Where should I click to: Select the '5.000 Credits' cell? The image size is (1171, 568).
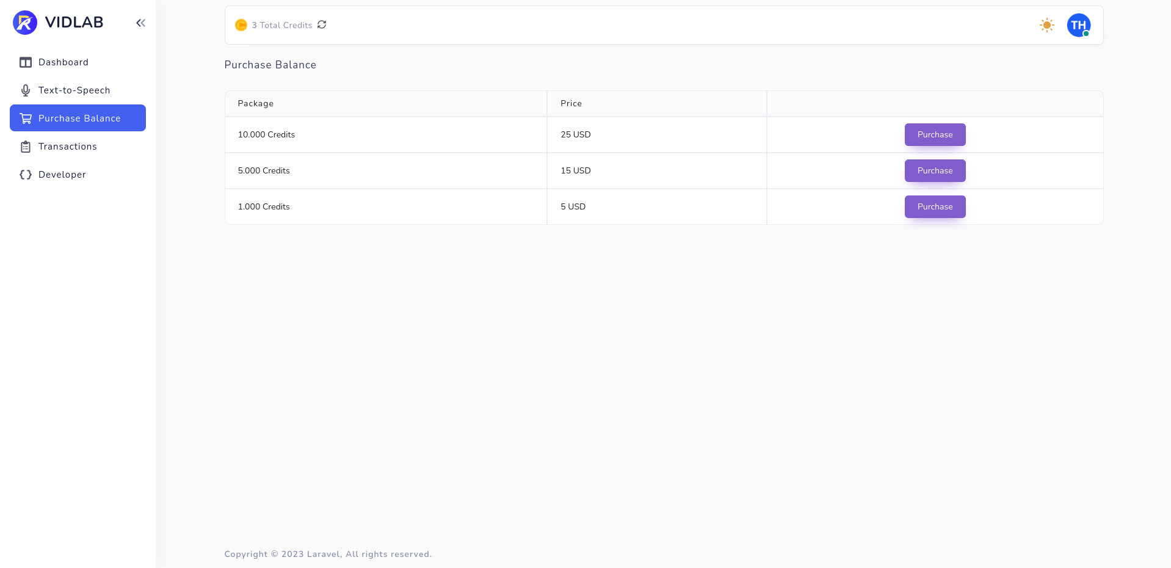(386, 170)
